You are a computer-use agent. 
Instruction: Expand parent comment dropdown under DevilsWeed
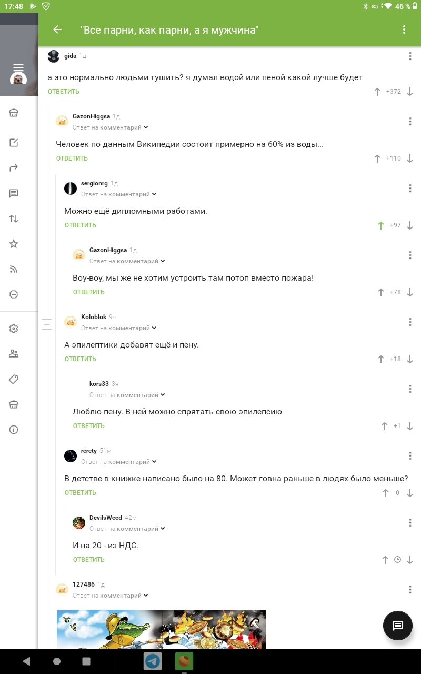point(163,529)
